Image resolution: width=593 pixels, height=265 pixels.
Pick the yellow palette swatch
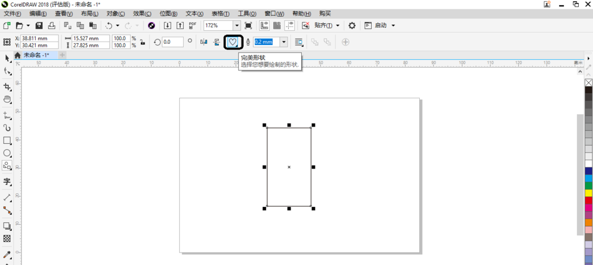click(x=588, y=193)
